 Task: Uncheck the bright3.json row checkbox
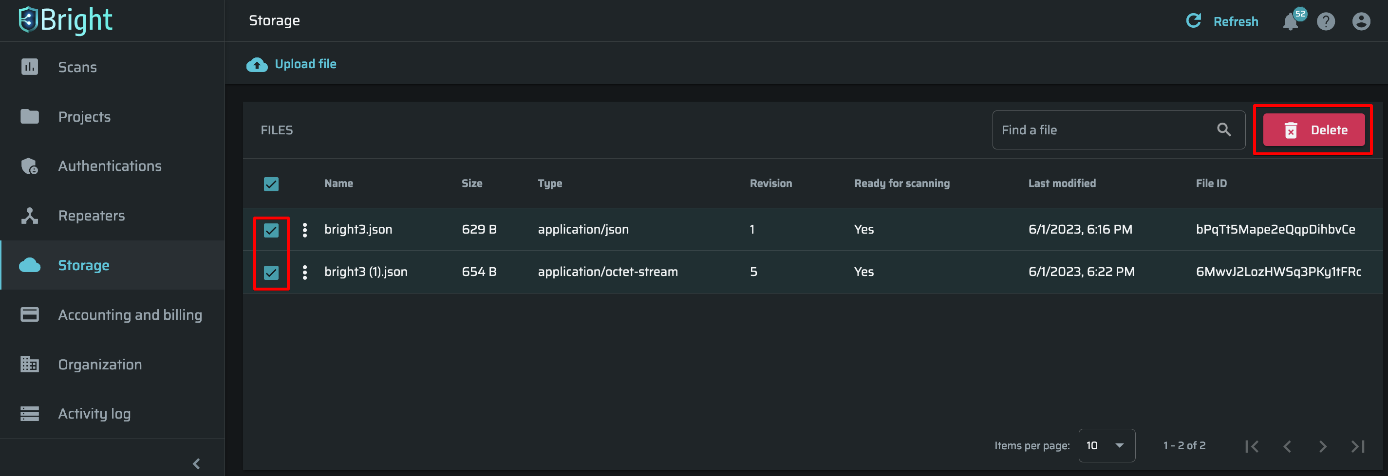[271, 231]
